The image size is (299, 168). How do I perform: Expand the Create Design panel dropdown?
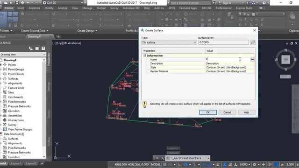(x=87, y=31)
